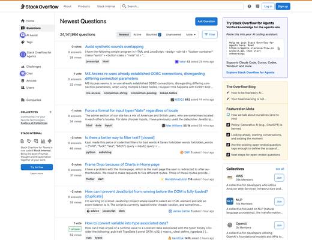Join the OpenAI collective
Viewport: 312px width, 240px height.
[x=279, y=226]
